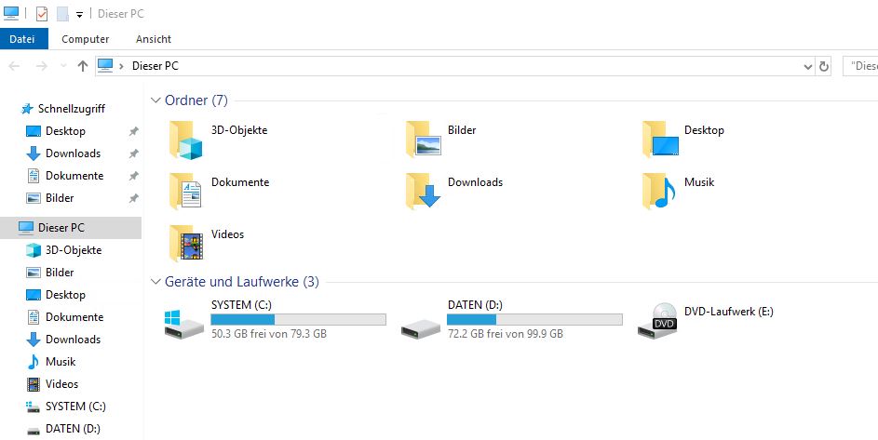
Task: Click the SYSTEM (C:) disk usage bar
Action: pyautogui.click(x=299, y=320)
